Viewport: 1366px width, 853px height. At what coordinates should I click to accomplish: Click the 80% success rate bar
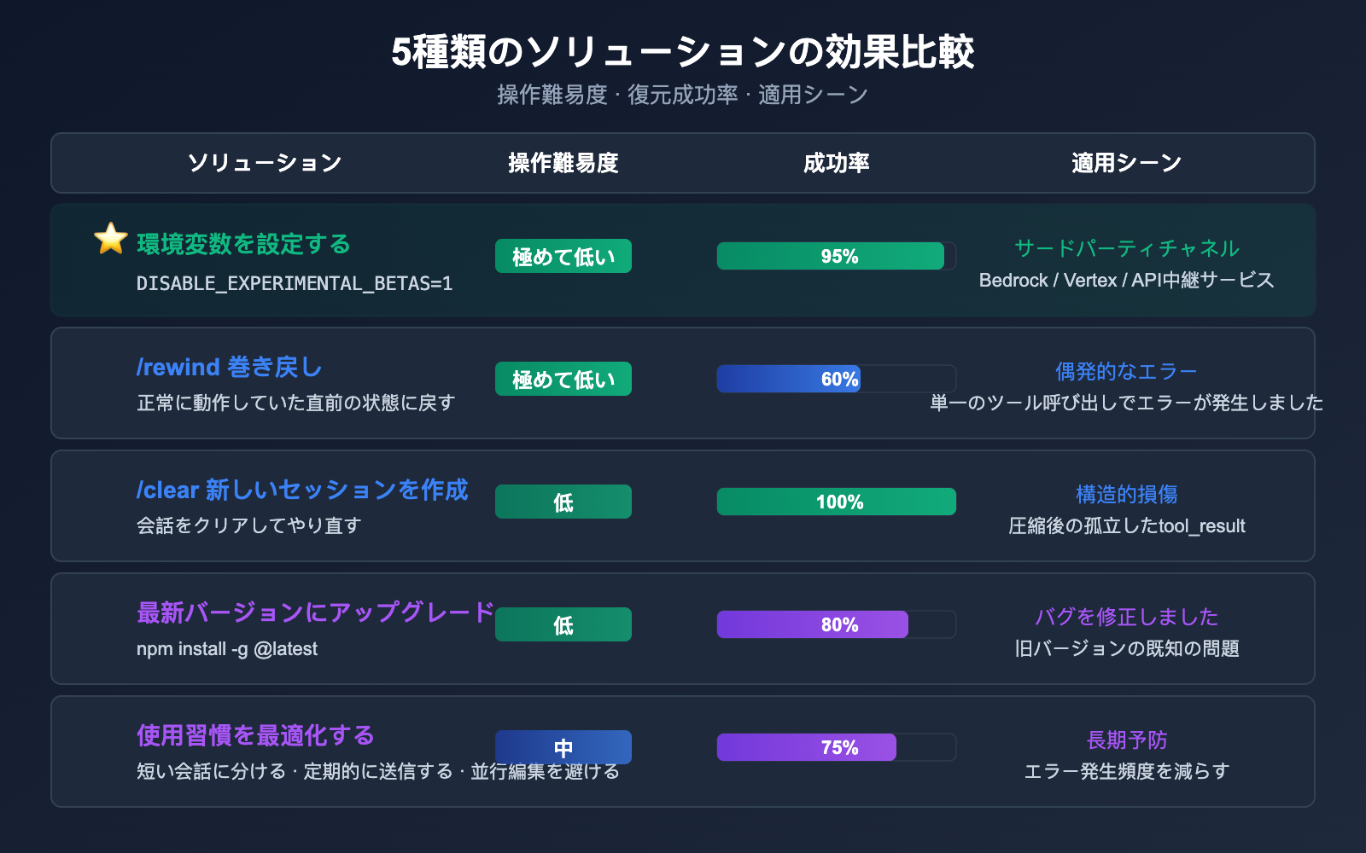(813, 624)
